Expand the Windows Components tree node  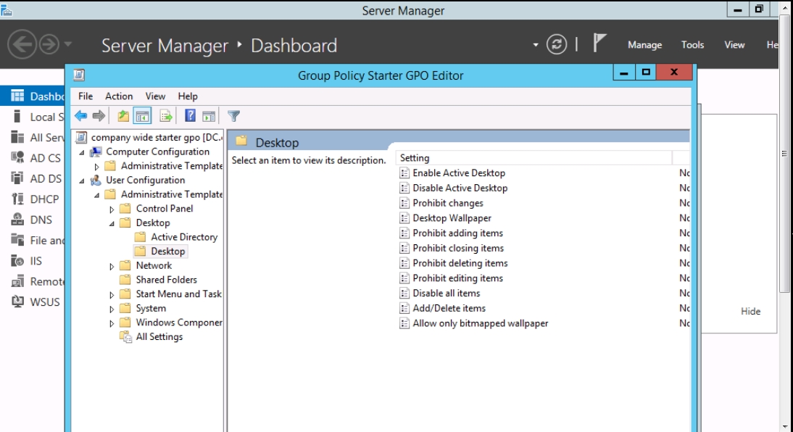tap(112, 323)
